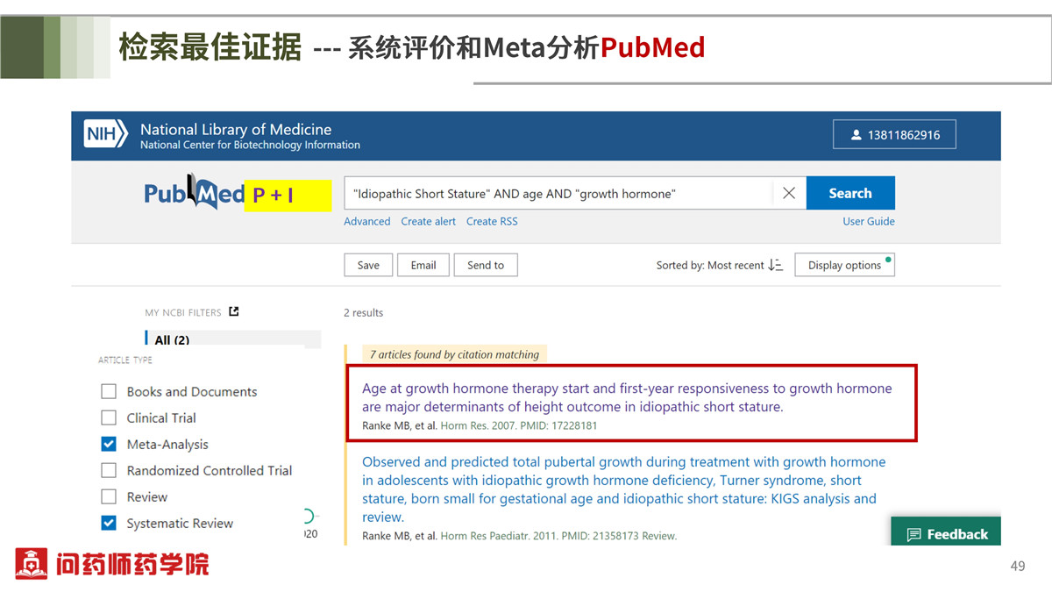Click the 'Sorted by: Most recent' text
Screen dimensions: 1052x592
[x=710, y=265]
